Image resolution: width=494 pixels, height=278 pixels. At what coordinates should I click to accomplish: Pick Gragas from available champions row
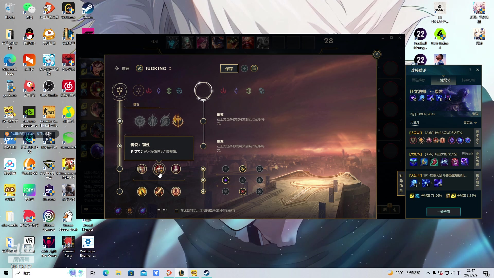248,42
